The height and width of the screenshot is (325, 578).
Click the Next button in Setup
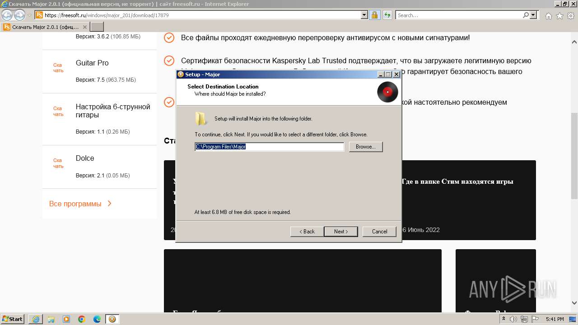pos(341,232)
